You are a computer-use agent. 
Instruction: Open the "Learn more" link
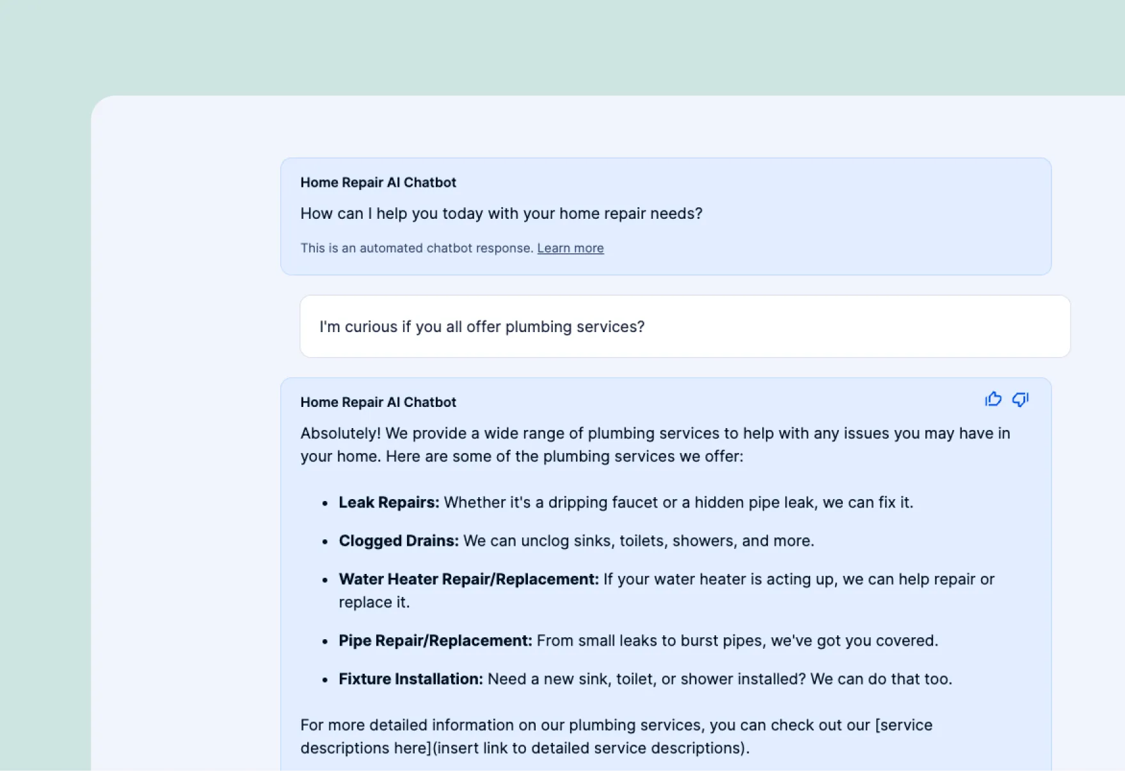tap(570, 248)
